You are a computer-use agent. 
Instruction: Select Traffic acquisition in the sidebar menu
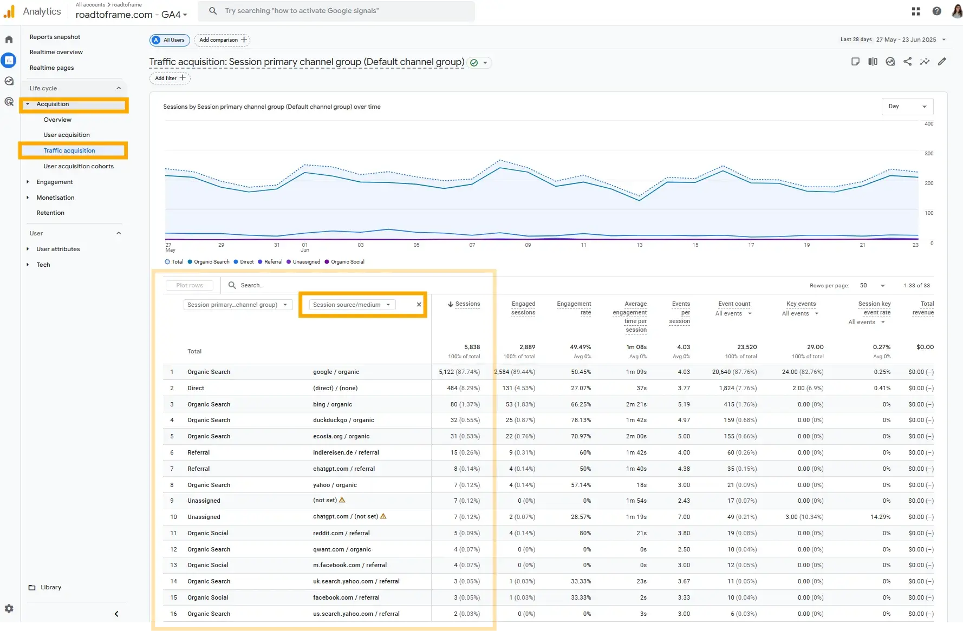69,150
